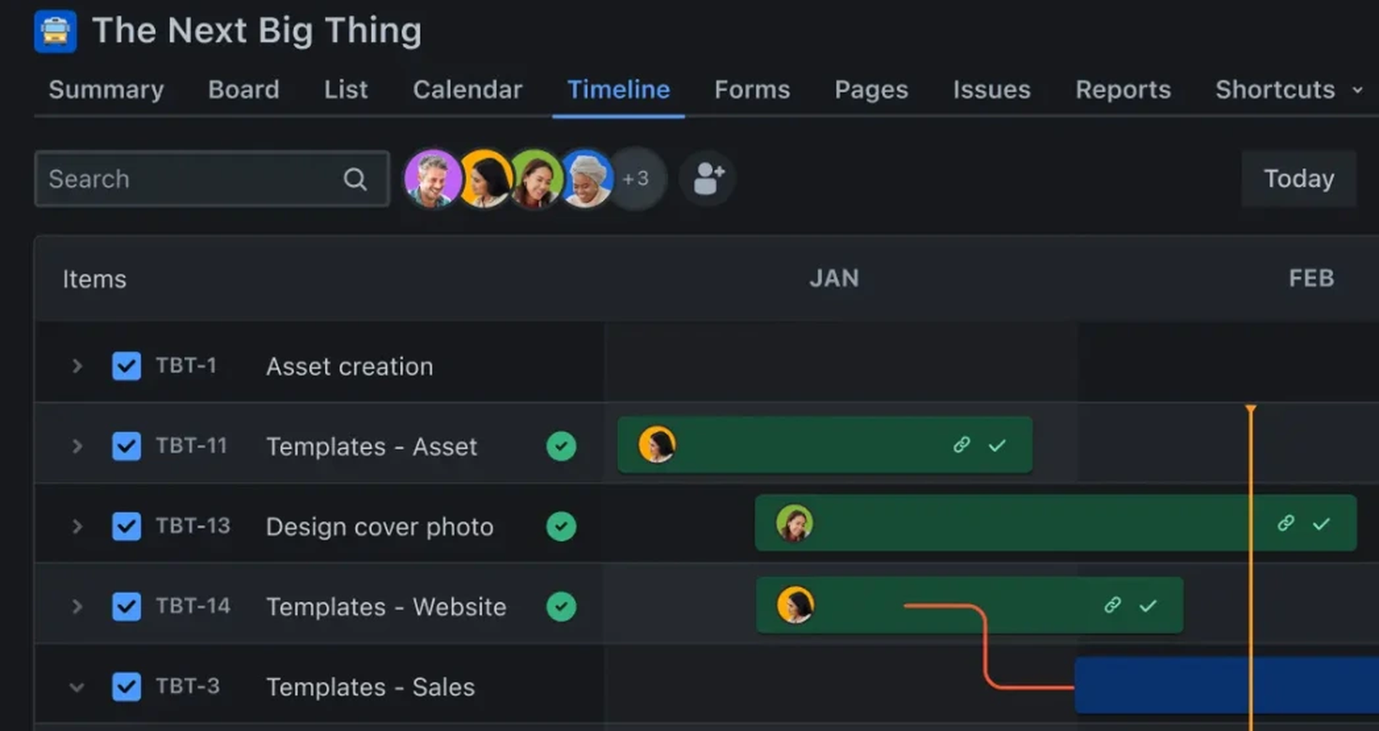Click the Today button
Image resolution: width=1379 pixels, height=731 pixels.
1298,178
